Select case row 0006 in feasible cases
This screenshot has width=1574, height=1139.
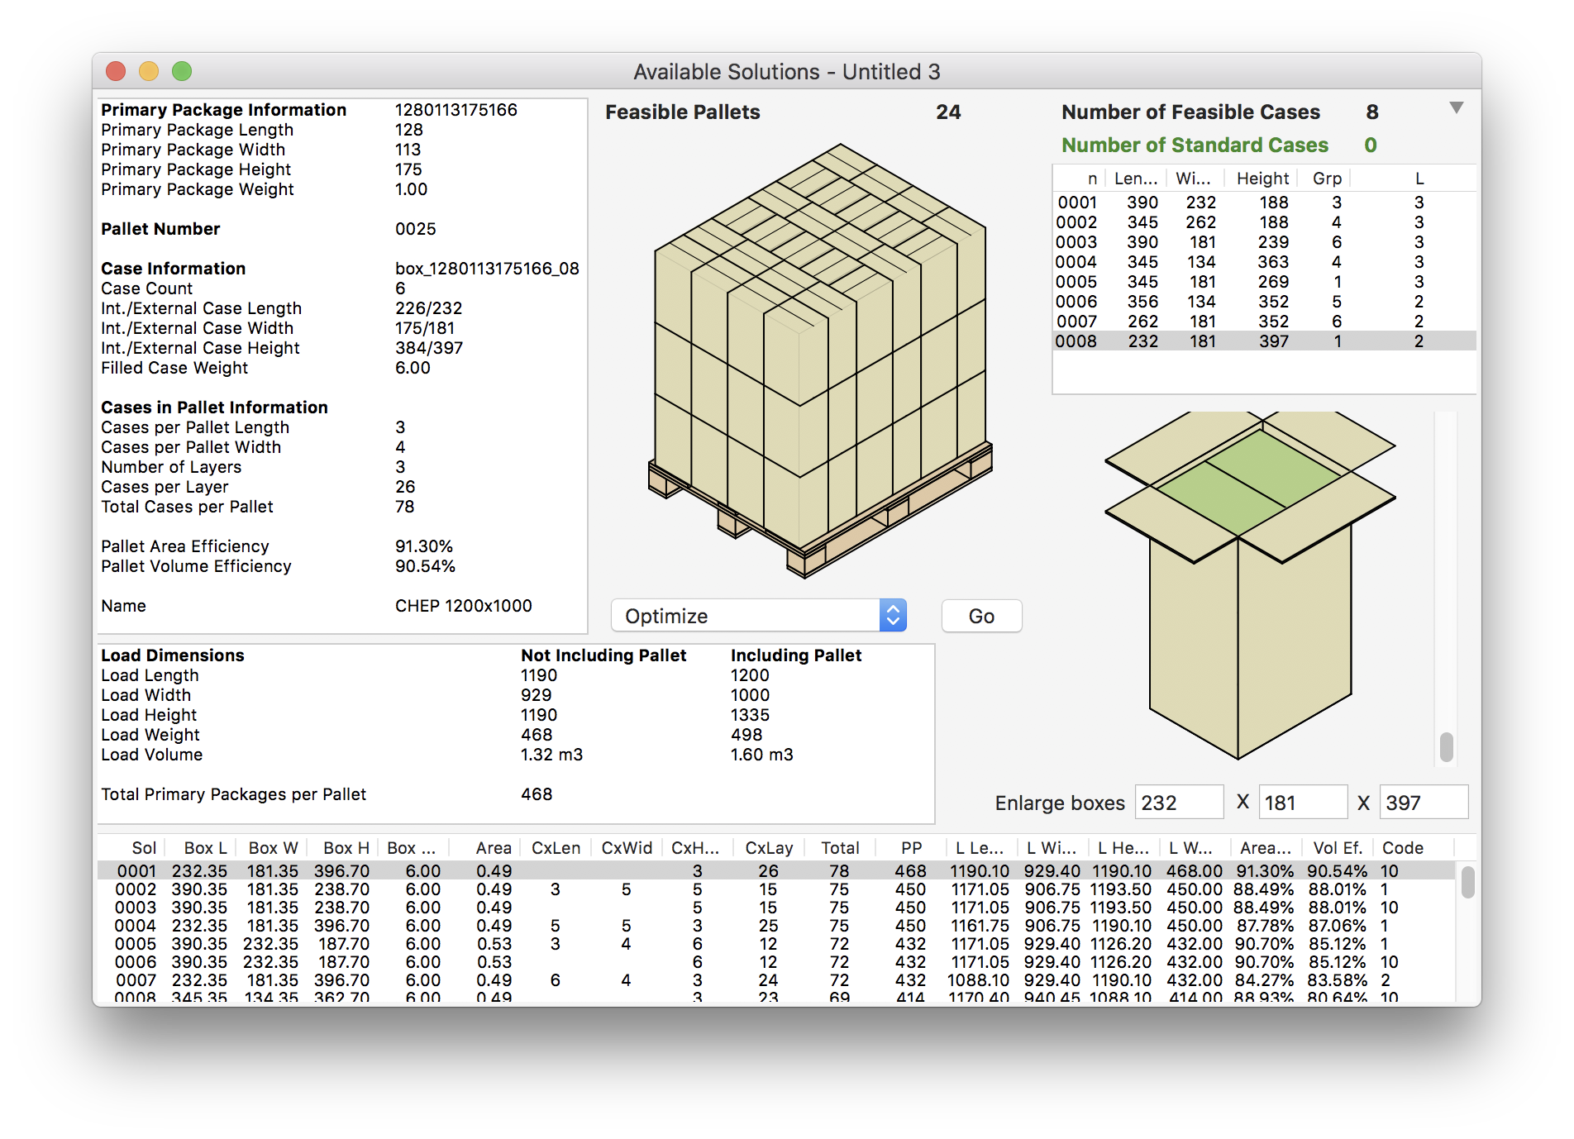[x=1263, y=302]
